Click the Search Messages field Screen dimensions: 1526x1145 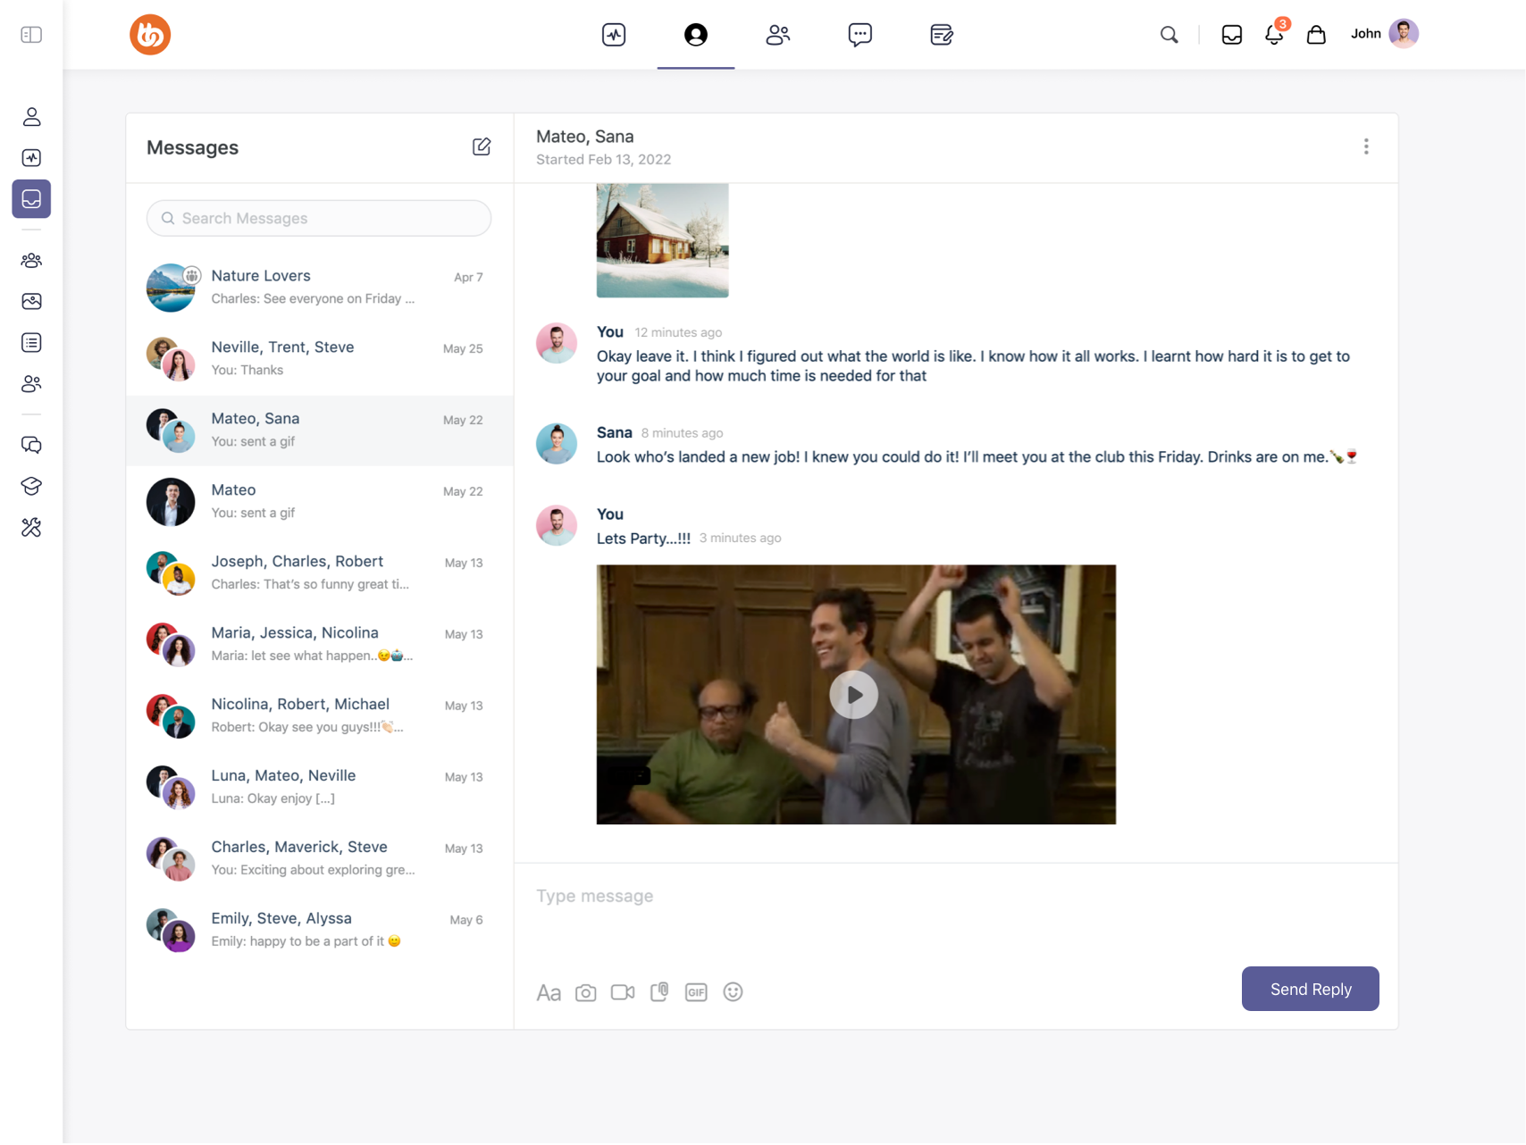319,218
